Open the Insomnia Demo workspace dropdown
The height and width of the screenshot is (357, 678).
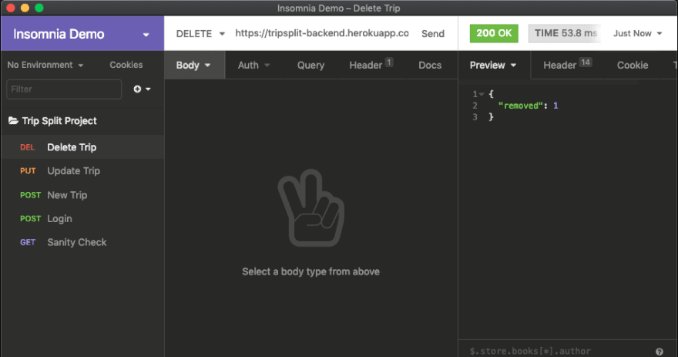(x=82, y=34)
